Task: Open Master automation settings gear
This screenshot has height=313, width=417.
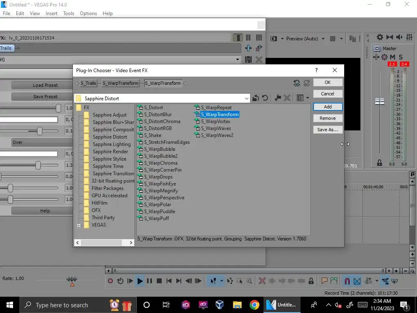Action: pos(384,57)
